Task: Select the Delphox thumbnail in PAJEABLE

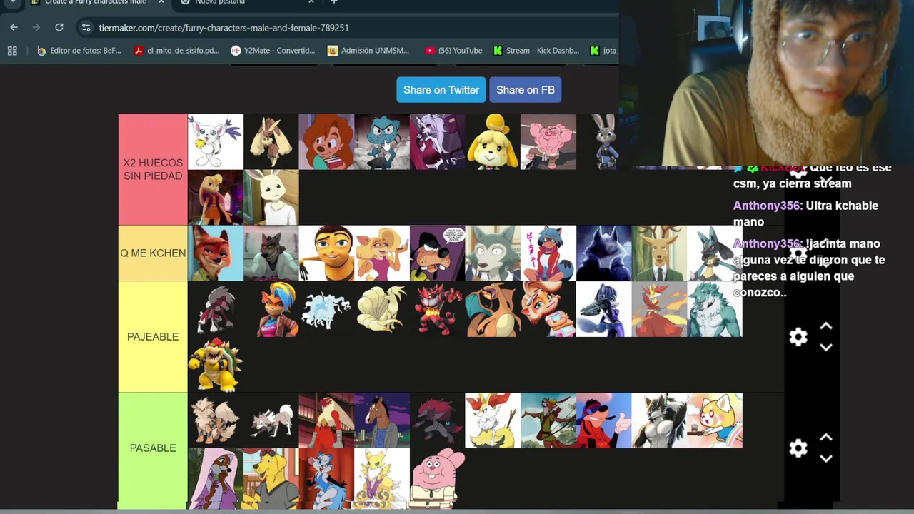Action: (659, 309)
